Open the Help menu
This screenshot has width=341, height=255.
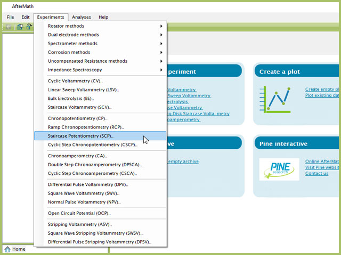[103, 17]
